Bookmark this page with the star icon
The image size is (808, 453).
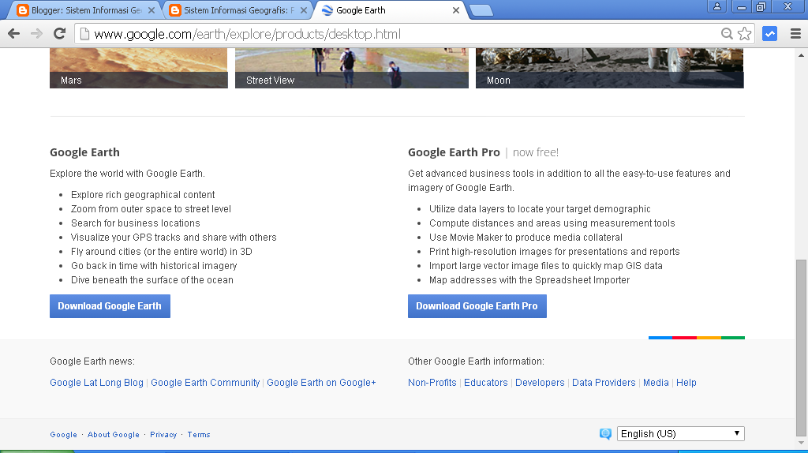tap(744, 34)
